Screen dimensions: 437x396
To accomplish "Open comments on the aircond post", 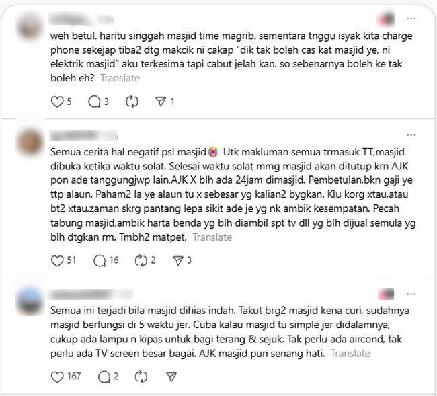I will coord(104,377).
